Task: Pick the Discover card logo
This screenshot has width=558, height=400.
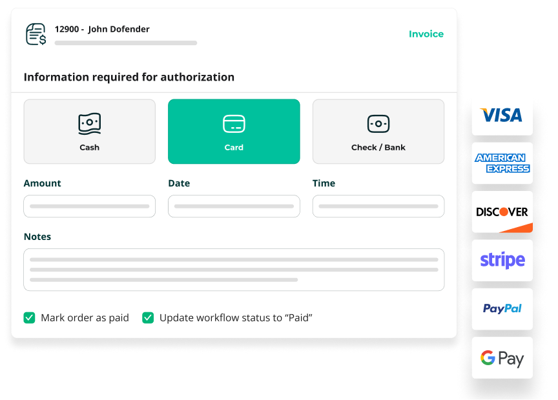Action: (502, 212)
